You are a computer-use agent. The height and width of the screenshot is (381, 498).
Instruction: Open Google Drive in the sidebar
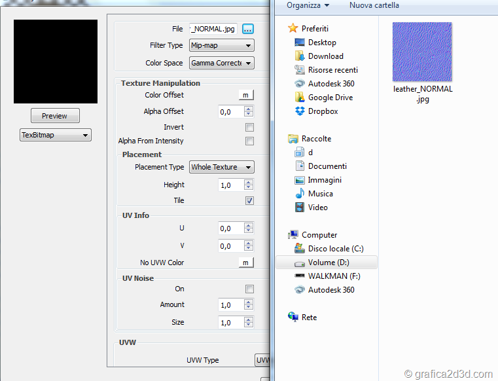(x=330, y=98)
